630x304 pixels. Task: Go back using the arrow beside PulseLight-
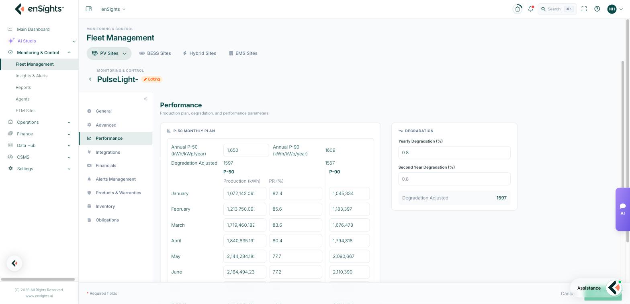coord(90,79)
